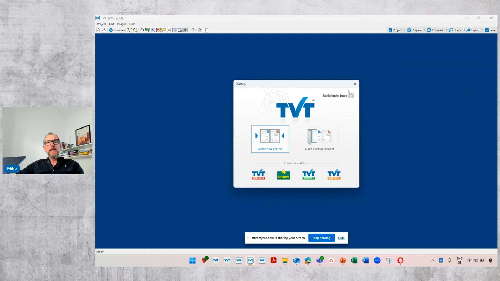Open the Images menu
Viewport: 500px width, 281px height.
[121, 24]
